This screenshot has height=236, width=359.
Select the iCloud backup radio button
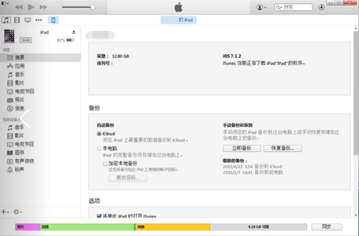pos(99,134)
